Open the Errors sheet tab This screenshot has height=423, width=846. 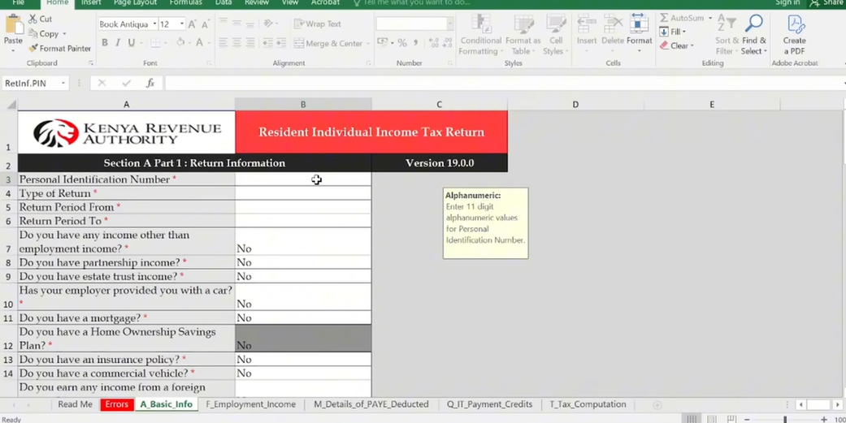click(x=116, y=404)
